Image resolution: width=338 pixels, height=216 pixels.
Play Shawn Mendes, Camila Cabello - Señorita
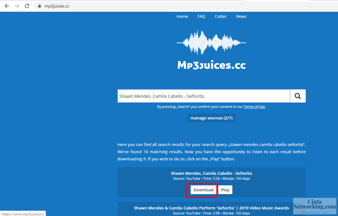pos(225,190)
